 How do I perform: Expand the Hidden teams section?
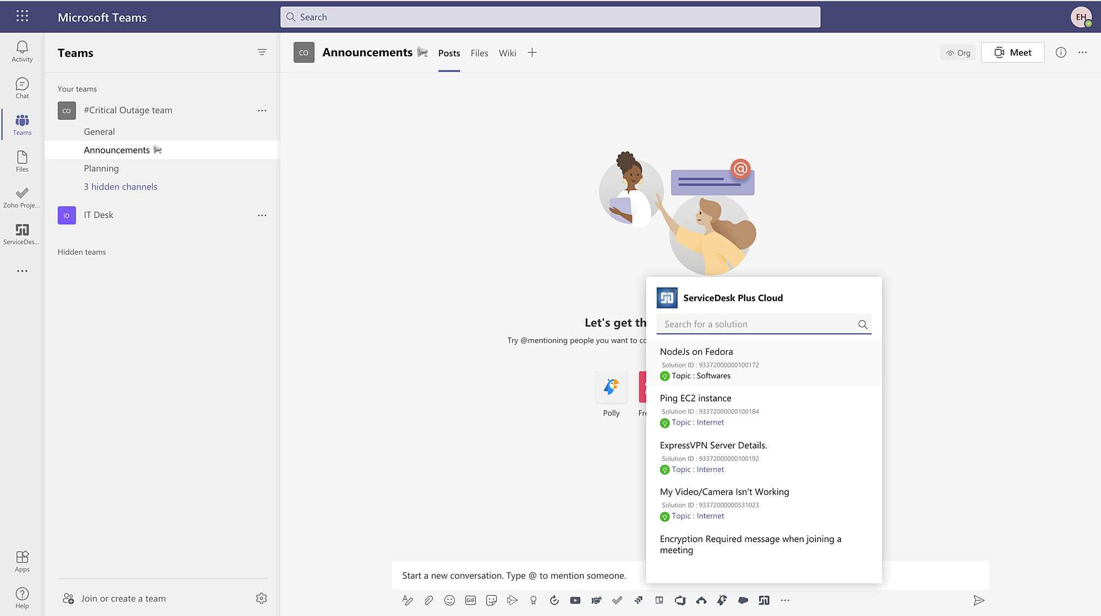click(81, 252)
